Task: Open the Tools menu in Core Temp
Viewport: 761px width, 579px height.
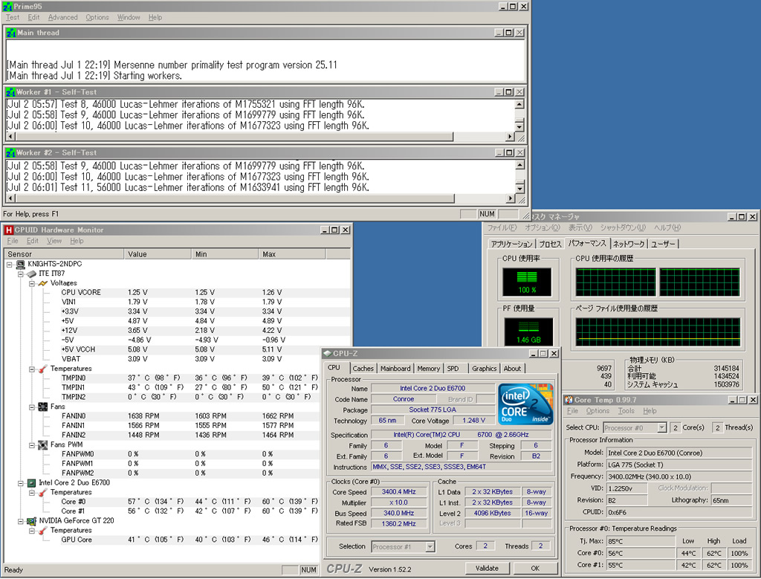Action: (x=626, y=411)
